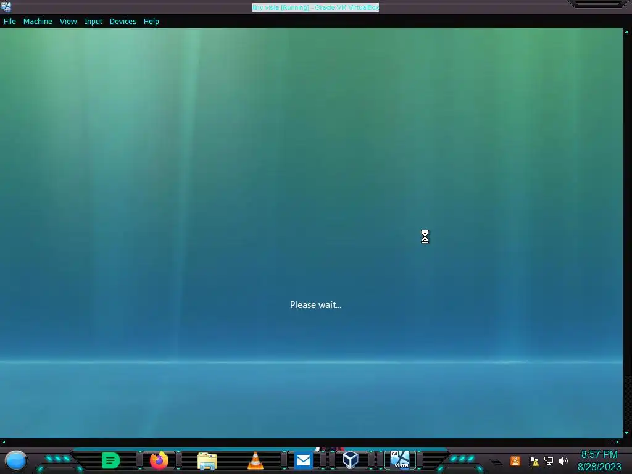The height and width of the screenshot is (474, 632).
Task: Open the Input menu
Action: tap(93, 22)
